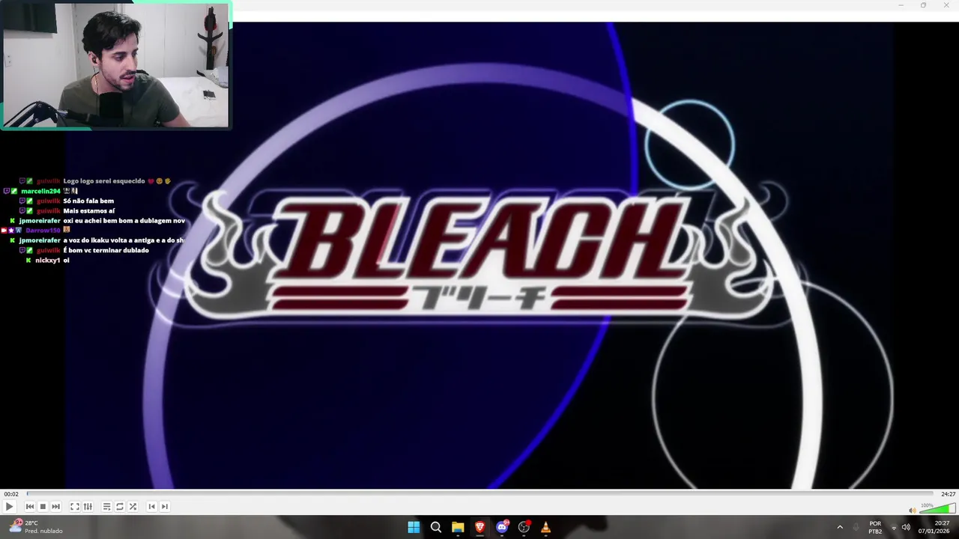This screenshot has width=959, height=539.
Task: Click chat message "Mais estamos aí"
Action: point(89,211)
